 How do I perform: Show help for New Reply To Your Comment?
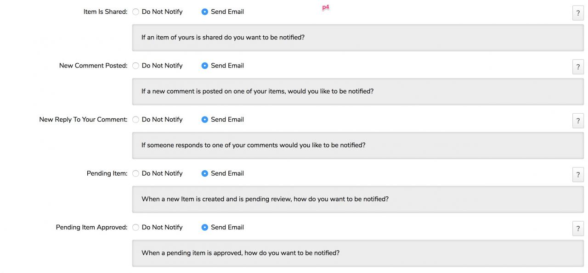tap(578, 121)
